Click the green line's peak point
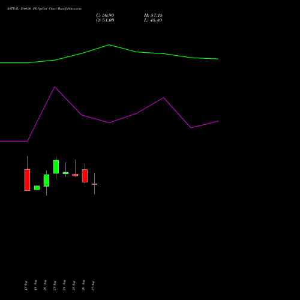This screenshot has width=300, height=300. click(x=109, y=45)
